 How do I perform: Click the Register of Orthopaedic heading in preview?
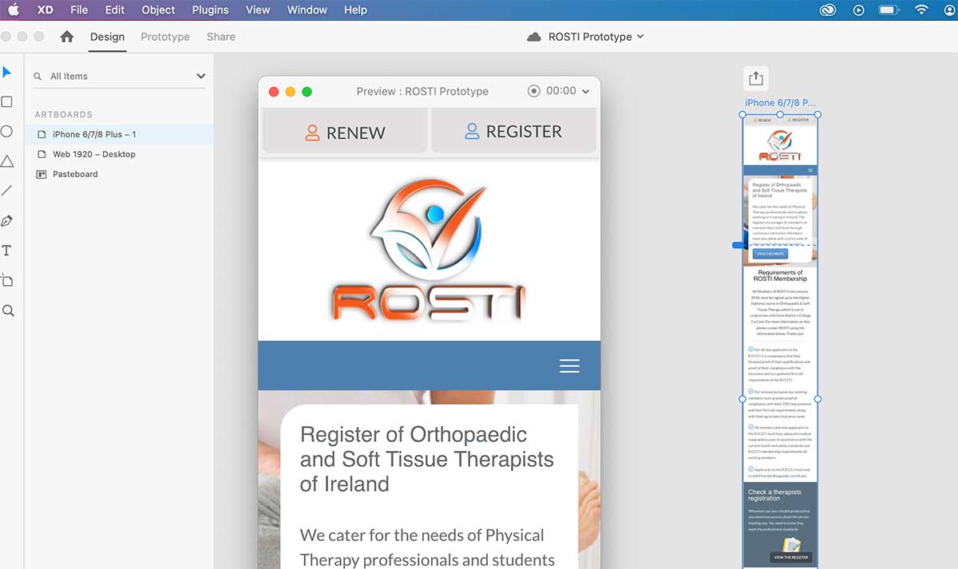[x=426, y=459]
